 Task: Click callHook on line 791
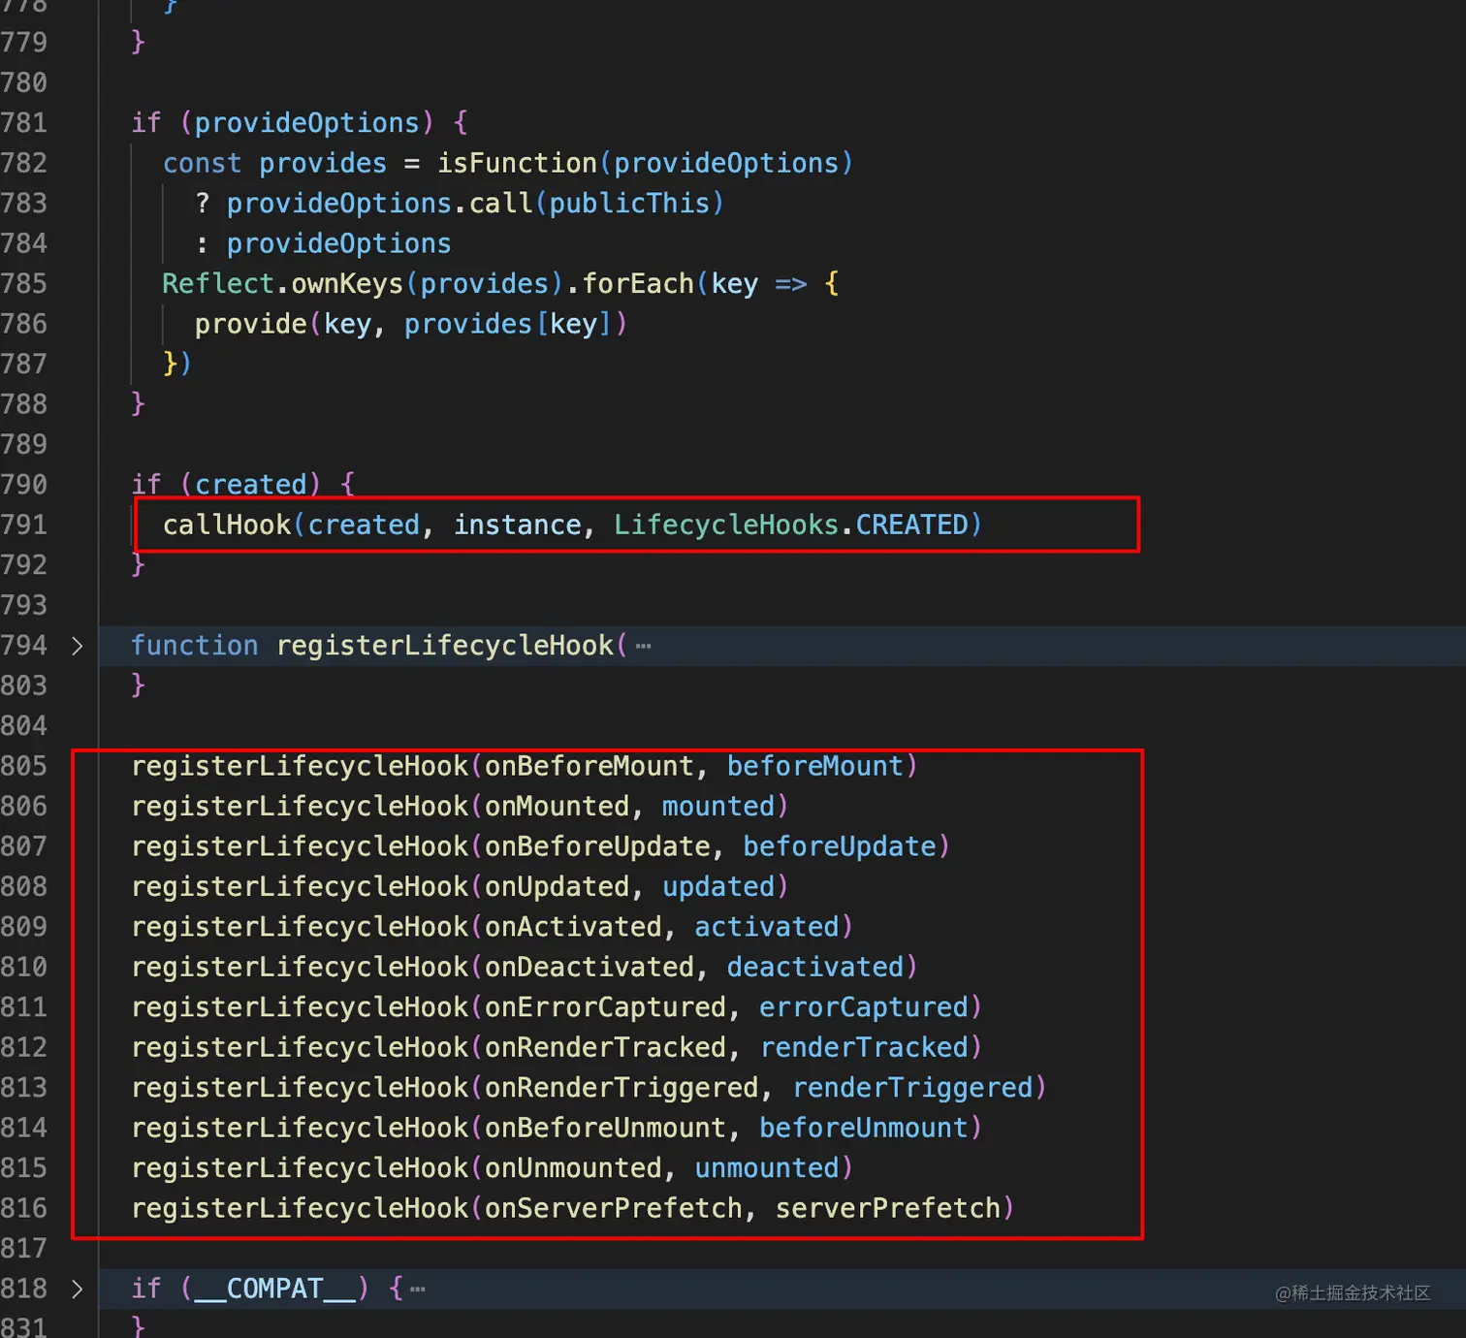coord(227,525)
